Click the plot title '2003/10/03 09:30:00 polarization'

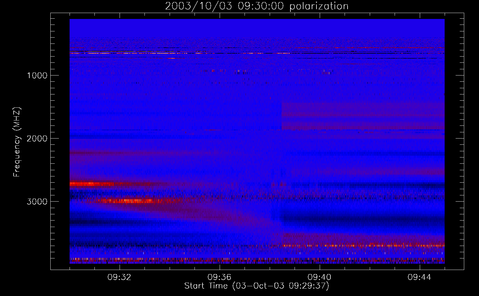coord(257,6)
